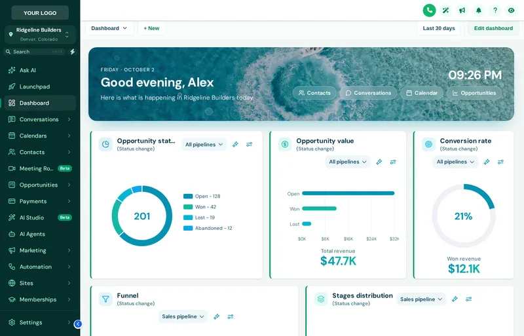Click AI sparkle icon on Stages distribution card
This screenshot has width=524, height=336.
click(x=455, y=299)
